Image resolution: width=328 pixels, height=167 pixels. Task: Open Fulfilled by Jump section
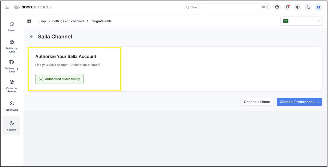(x=12, y=46)
